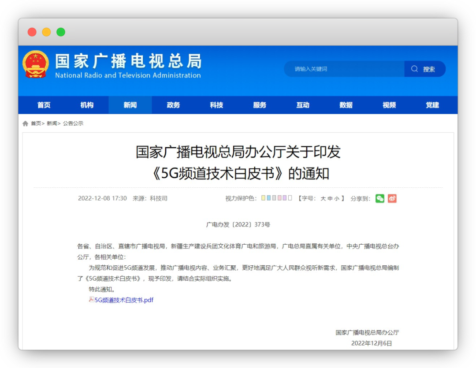The height and width of the screenshot is (368, 476).
Task: Open the 政务 menu item
Action: [173, 105]
